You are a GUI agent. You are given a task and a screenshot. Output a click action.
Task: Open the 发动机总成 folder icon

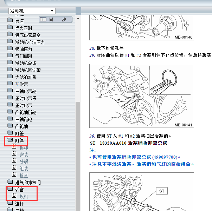[10, 62]
